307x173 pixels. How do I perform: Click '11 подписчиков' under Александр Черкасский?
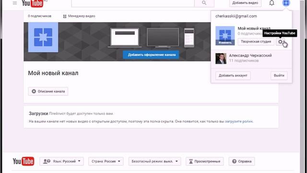(x=244, y=61)
